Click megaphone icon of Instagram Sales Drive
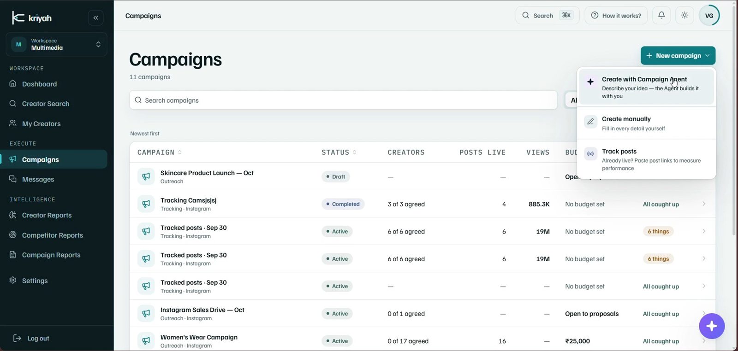Screen dimensions: 738x351 pos(146,314)
